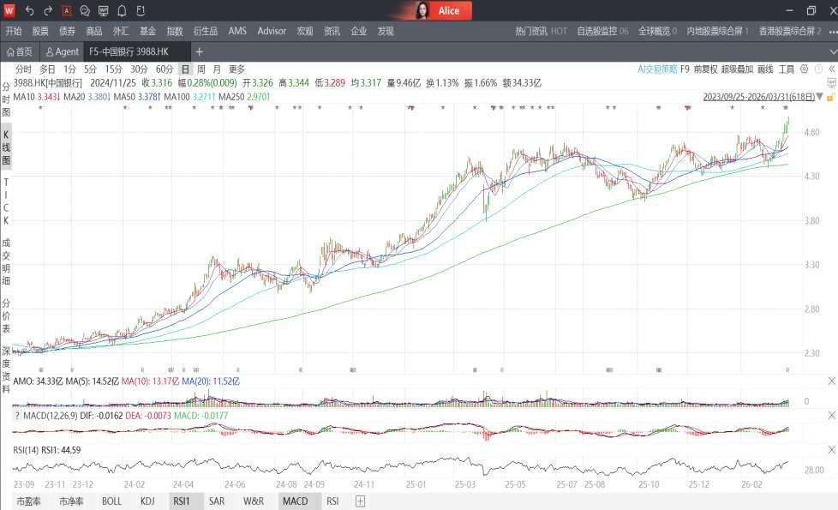Toggle the RSI1 indicator tab
Screen dimensions: 838x510
(181, 501)
